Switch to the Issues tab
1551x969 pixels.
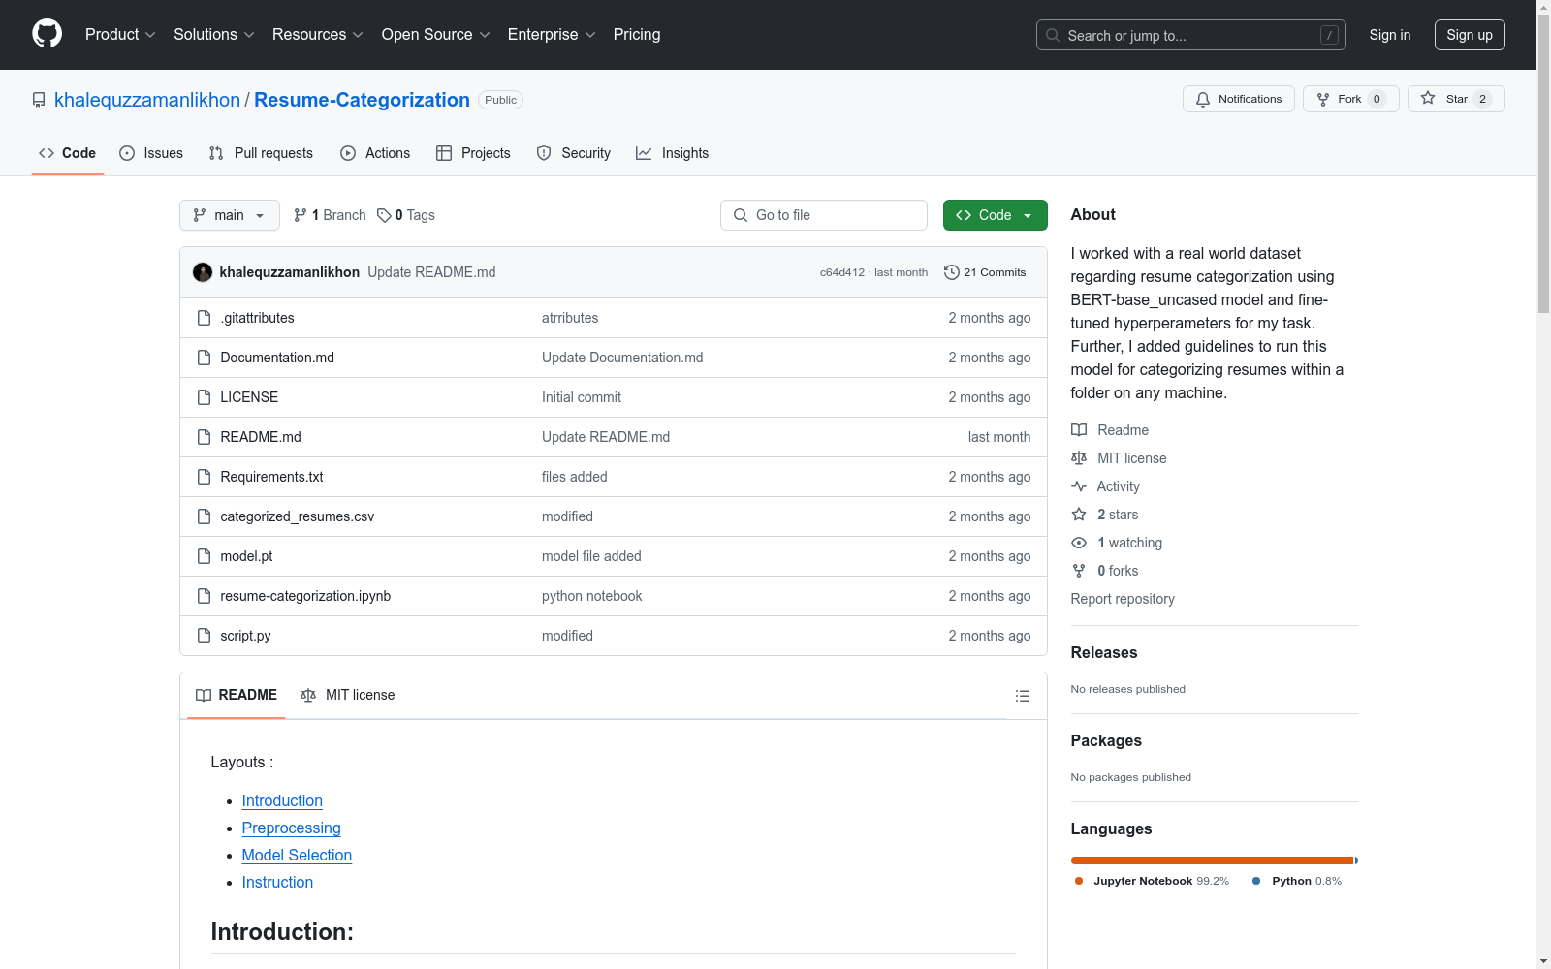click(151, 153)
